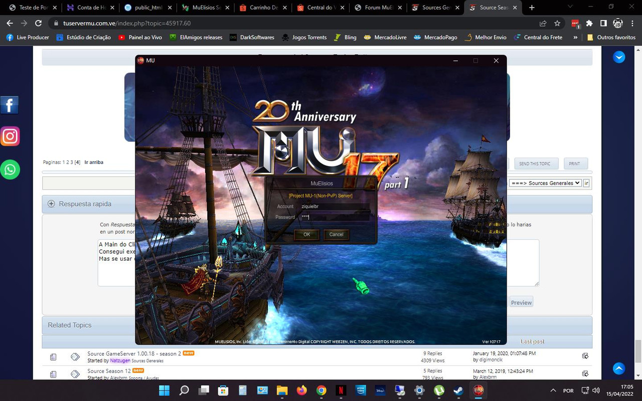
Task: Open uTorrent from the taskbar
Action: (439, 390)
